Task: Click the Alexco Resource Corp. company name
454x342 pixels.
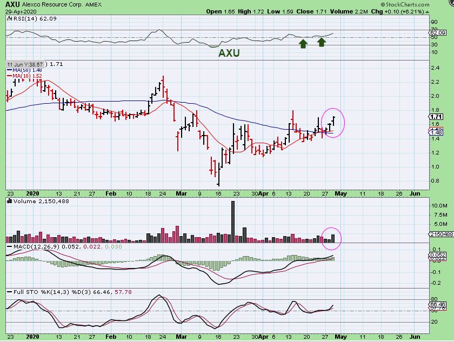Action: pos(54,5)
